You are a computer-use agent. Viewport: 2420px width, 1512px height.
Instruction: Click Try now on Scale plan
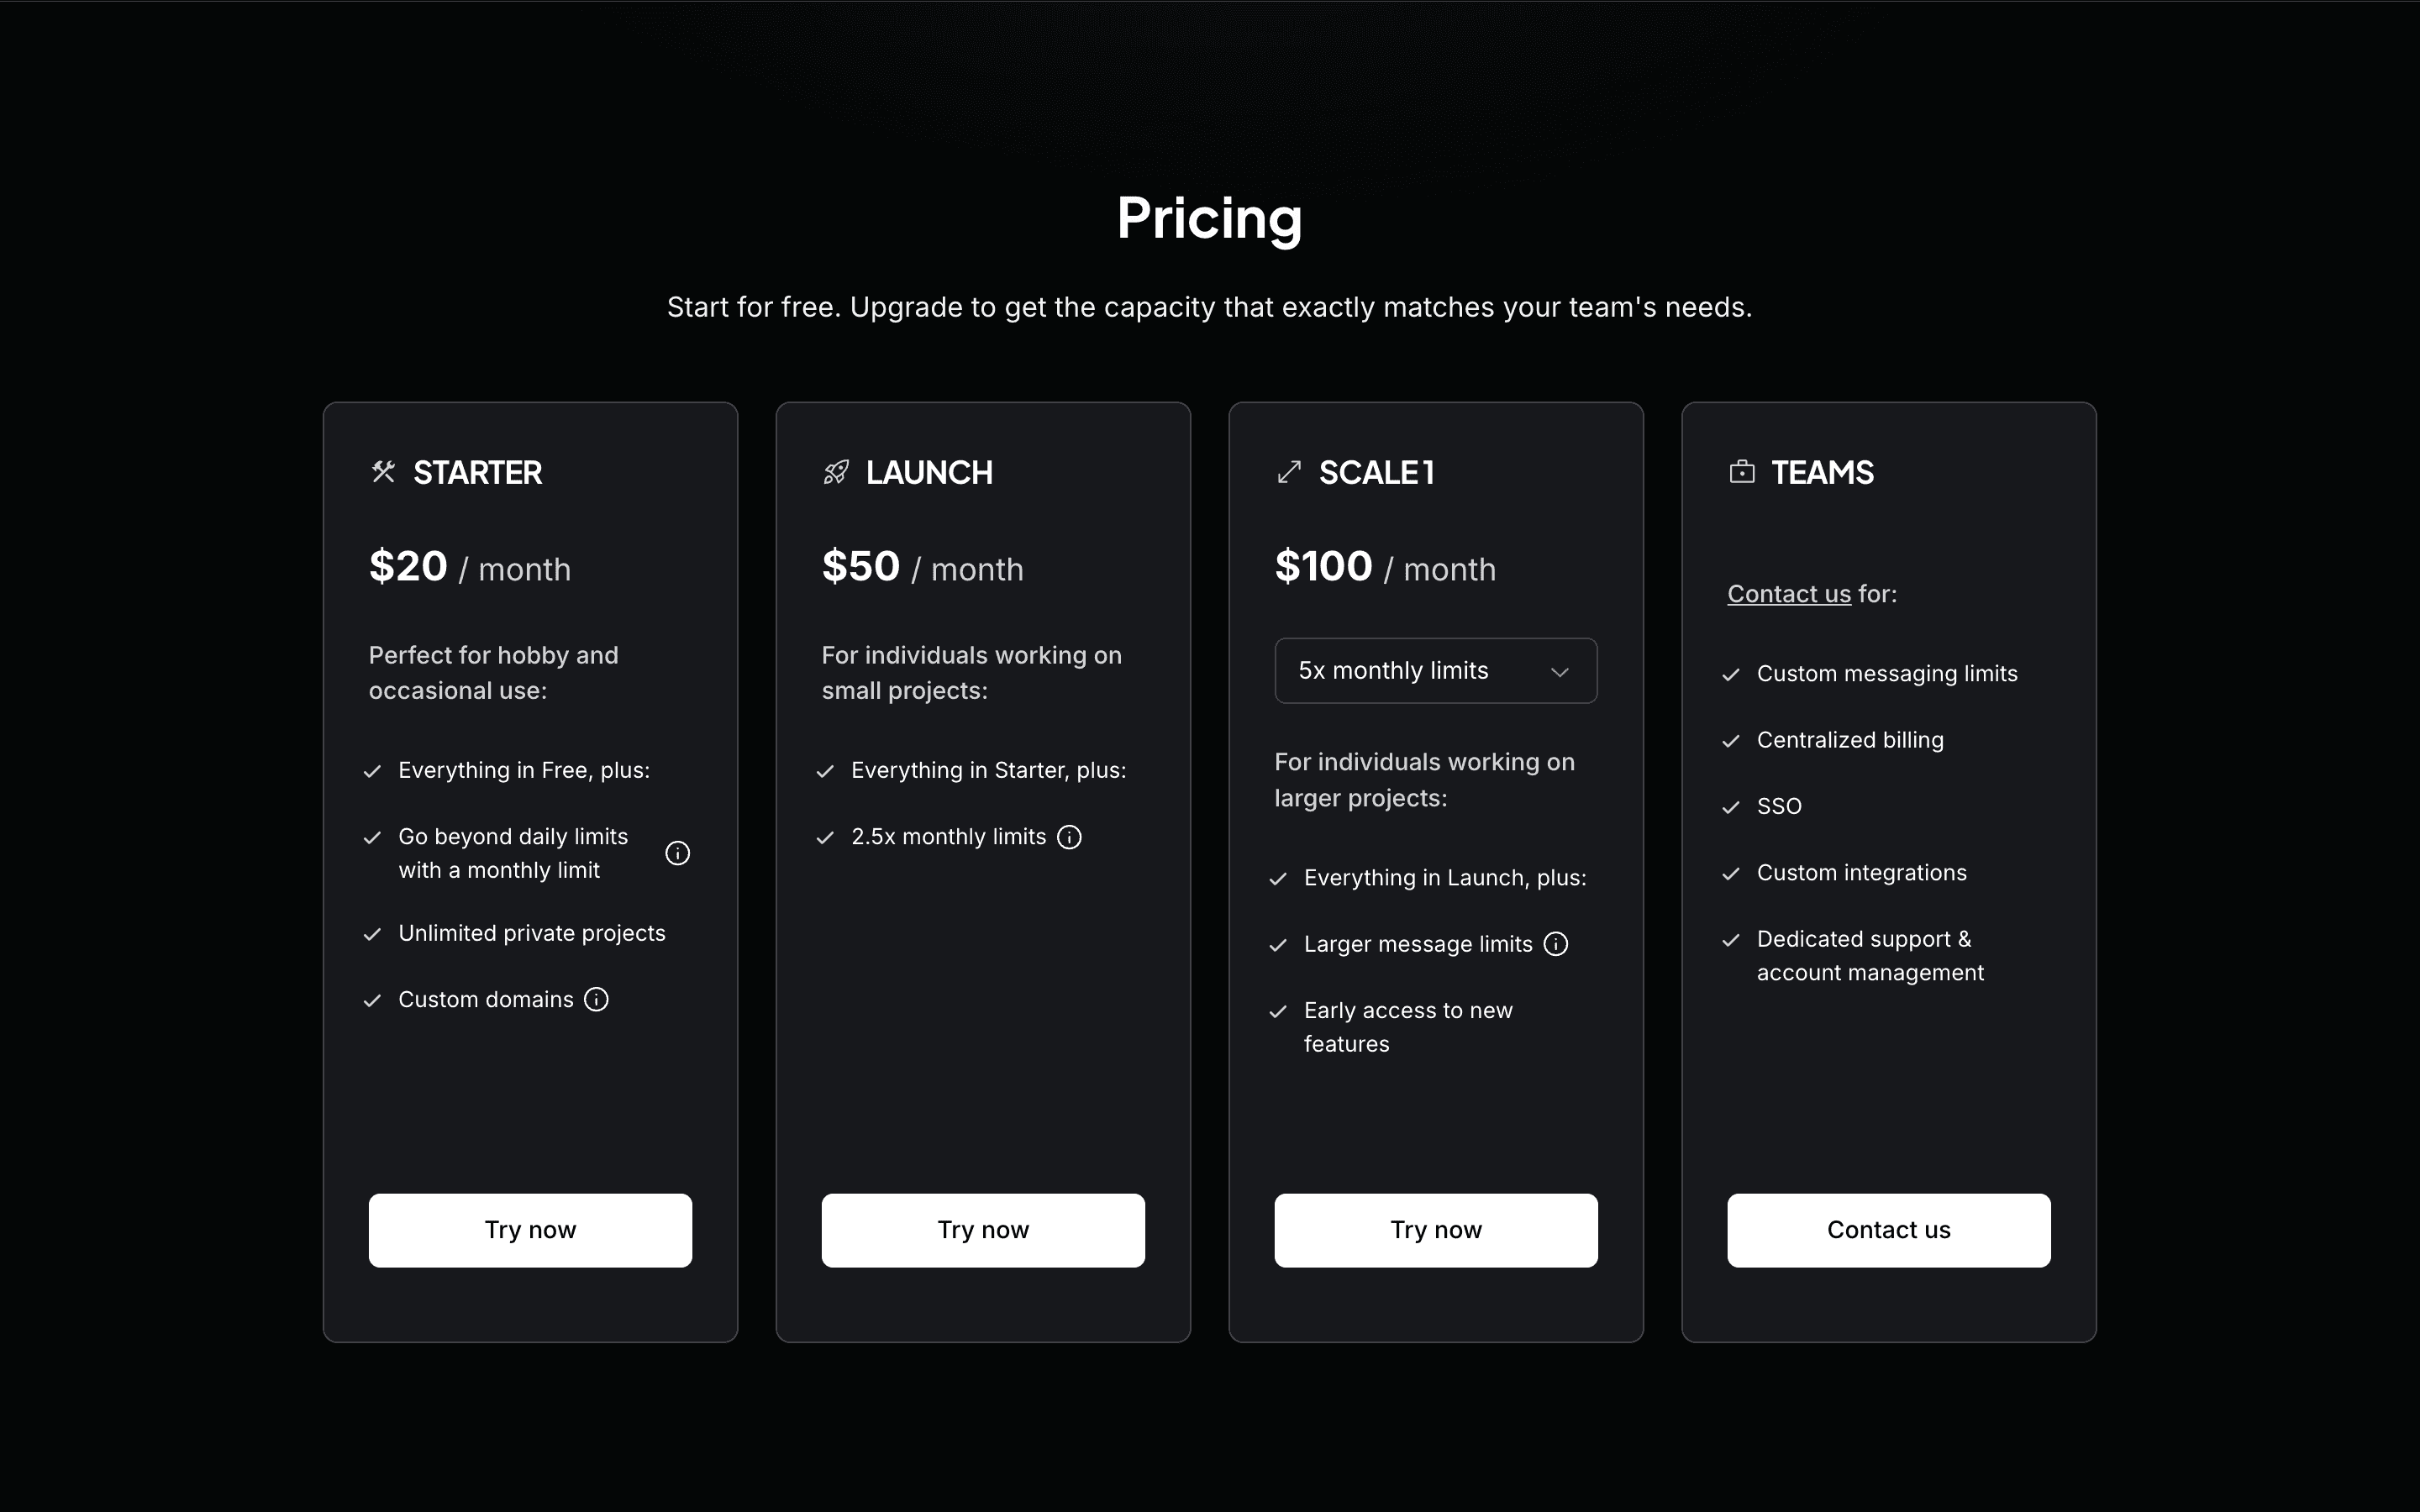1436,1230
